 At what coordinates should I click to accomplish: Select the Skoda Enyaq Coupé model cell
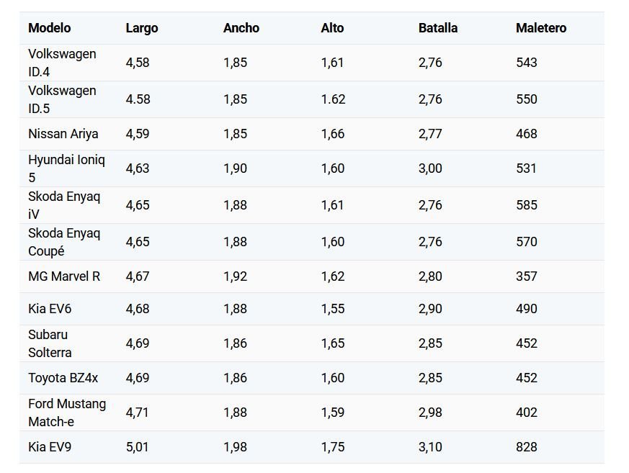(x=64, y=242)
